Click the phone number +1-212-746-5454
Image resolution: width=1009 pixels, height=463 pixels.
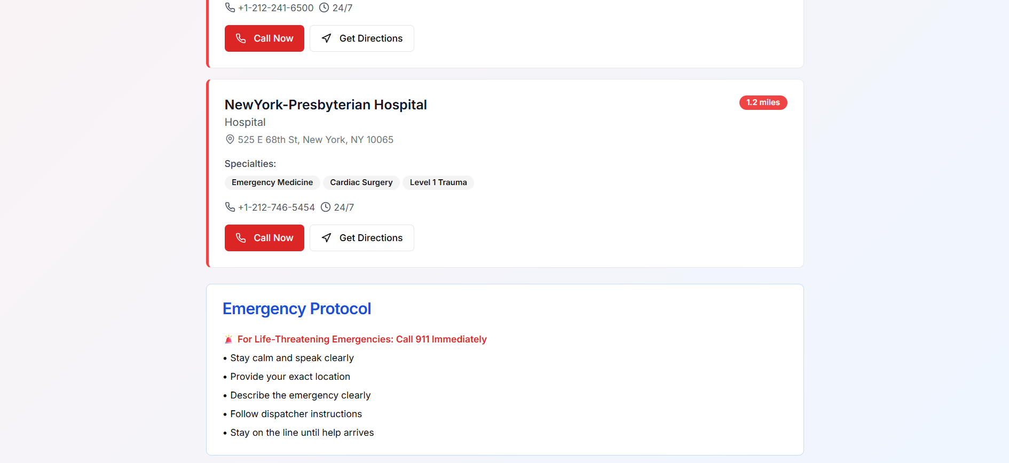(x=277, y=207)
